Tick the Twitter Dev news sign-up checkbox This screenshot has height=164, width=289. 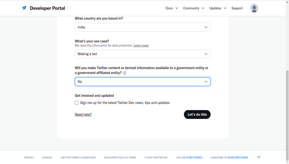pos(77,103)
